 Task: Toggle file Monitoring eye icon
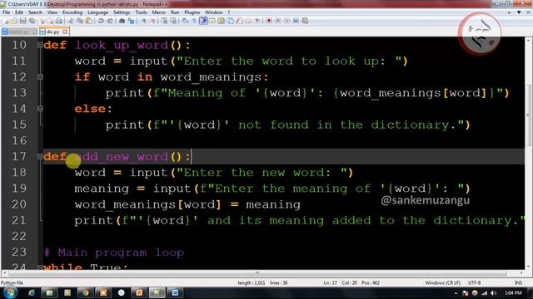pos(257,21)
